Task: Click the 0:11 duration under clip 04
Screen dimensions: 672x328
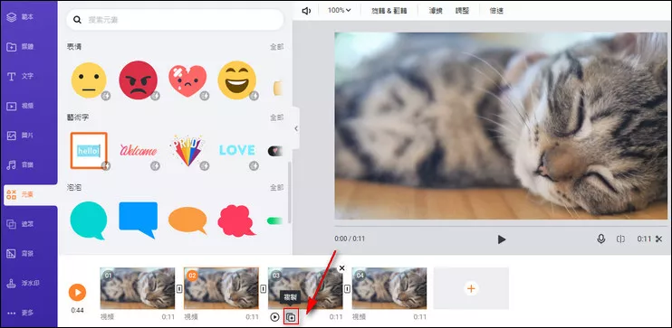Action: [x=420, y=317]
